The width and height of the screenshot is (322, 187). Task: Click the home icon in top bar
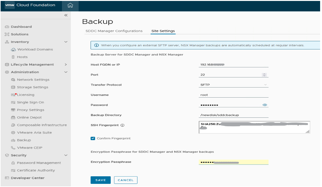[70, 5]
